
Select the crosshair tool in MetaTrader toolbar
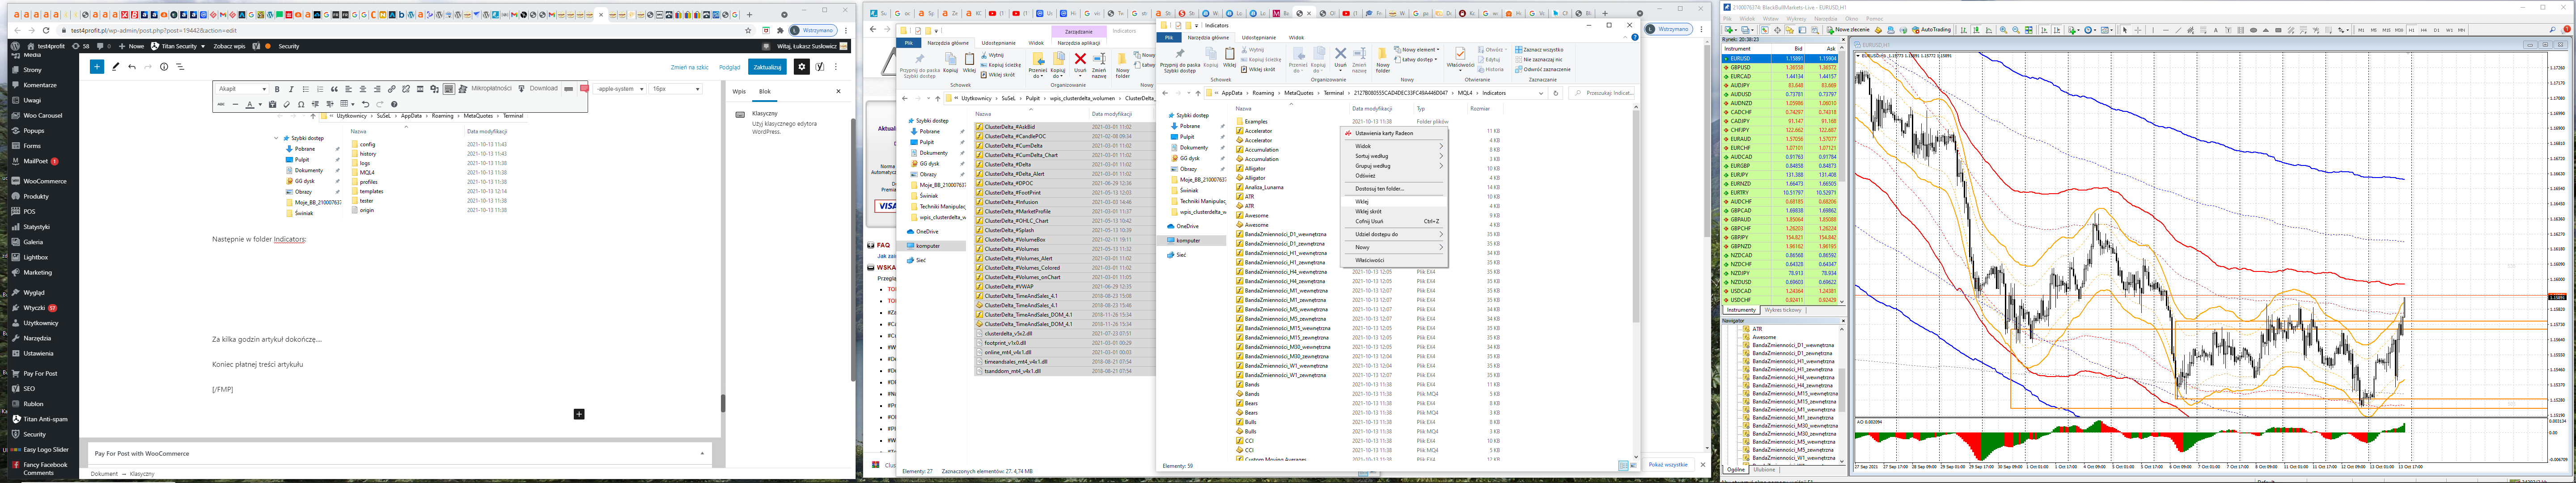(x=2138, y=30)
